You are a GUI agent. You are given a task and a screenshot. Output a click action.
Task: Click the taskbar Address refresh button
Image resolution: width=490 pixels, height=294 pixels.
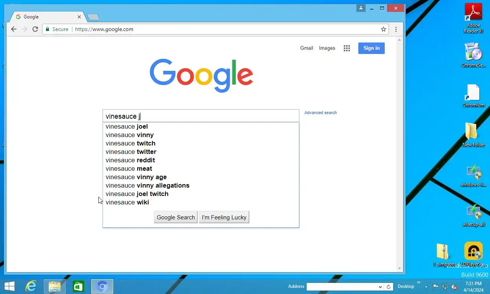(x=389, y=287)
